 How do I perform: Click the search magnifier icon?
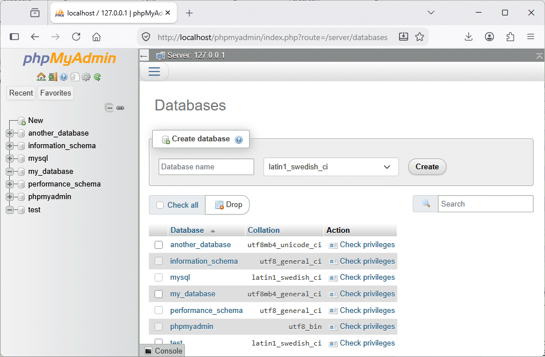(426, 204)
